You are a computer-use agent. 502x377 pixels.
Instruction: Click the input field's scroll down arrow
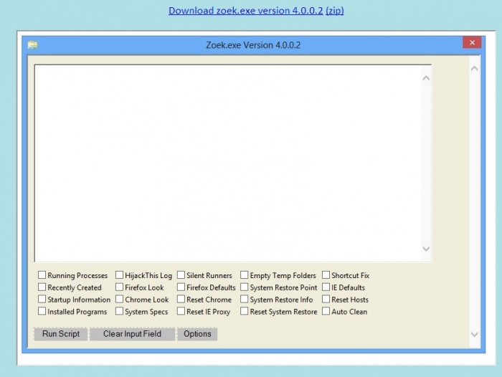point(426,248)
